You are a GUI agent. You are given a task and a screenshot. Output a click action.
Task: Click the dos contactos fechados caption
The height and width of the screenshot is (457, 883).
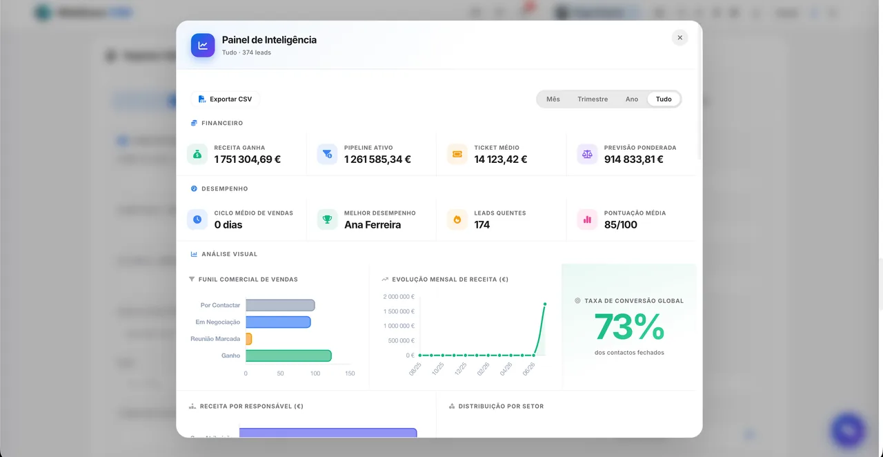coord(629,353)
